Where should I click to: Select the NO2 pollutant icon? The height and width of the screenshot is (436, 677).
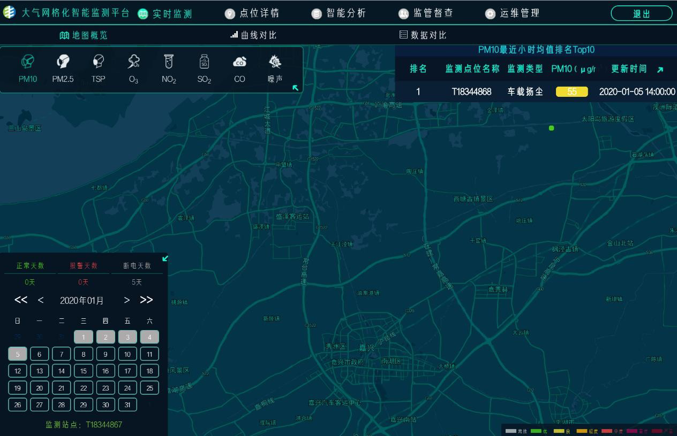coord(169,67)
